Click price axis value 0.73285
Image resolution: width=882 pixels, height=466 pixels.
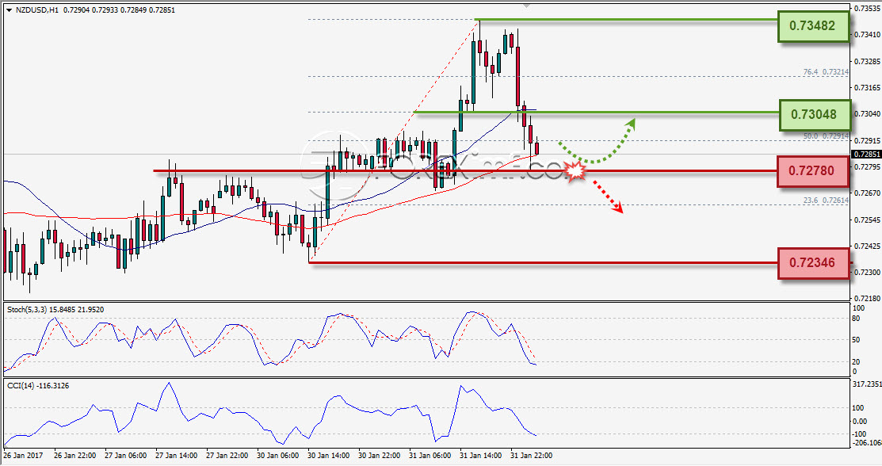click(867, 61)
